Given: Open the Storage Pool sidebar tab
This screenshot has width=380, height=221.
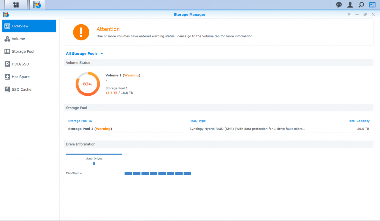Looking at the screenshot, I should click(29, 51).
